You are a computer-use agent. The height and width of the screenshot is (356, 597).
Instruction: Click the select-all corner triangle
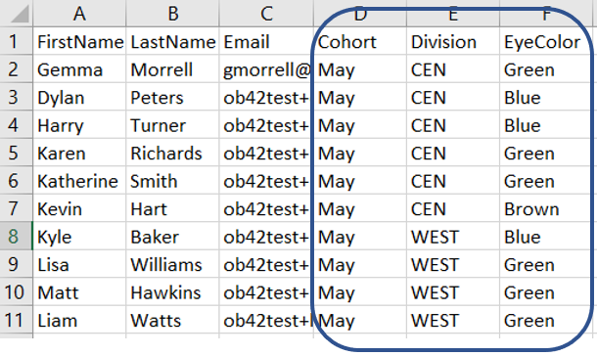pos(18,14)
